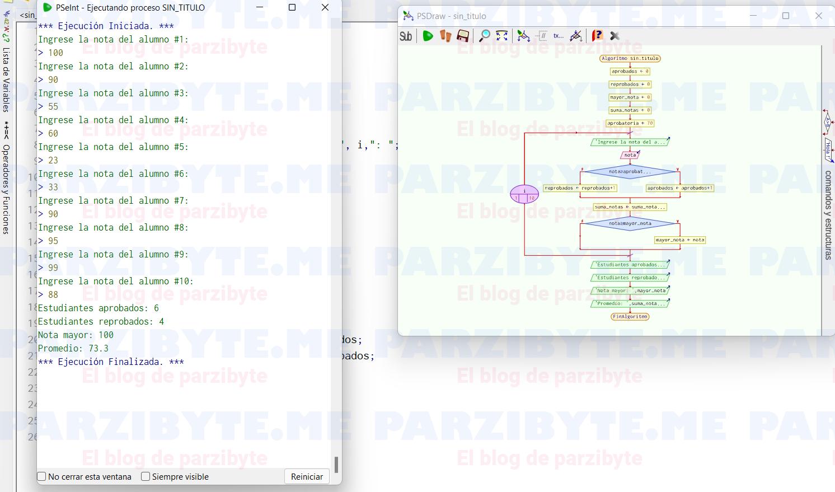Screen dimensions: 835x492
Task: Click the '*** Ejecución Finalizada. ***' line
Action: [x=111, y=362]
